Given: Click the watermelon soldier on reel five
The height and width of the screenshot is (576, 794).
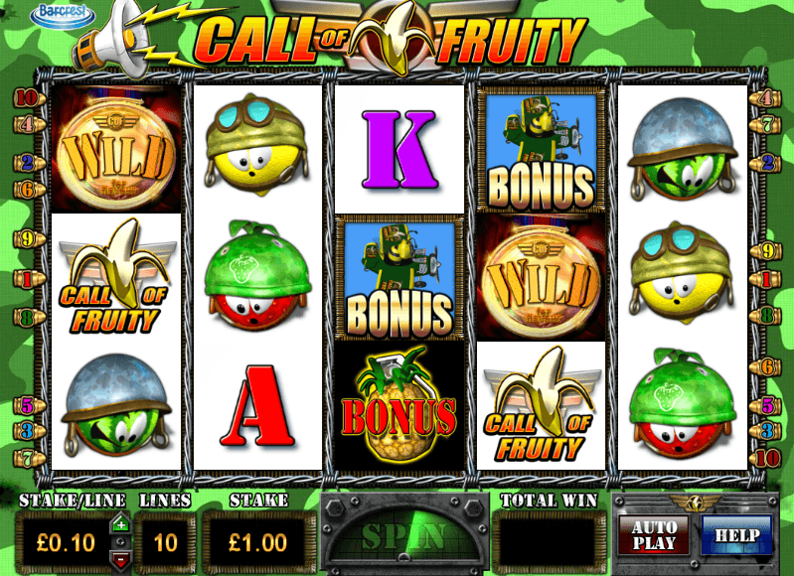Looking at the screenshot, I should 683,149.
